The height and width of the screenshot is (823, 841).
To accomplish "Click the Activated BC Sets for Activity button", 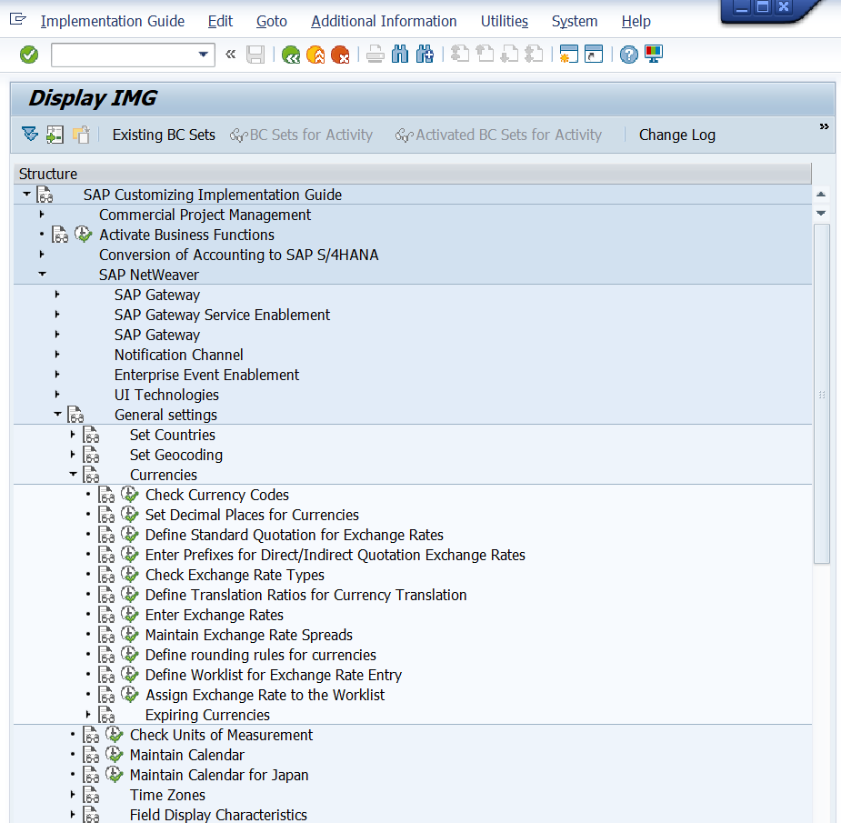I will click(499, 135).
